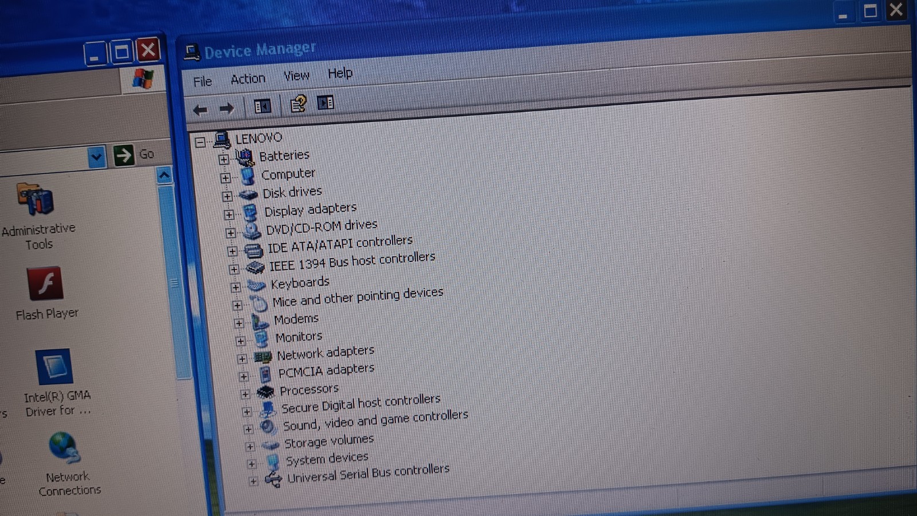The height and width of the screenshot is (516, 917).
Task: Open Flash Player in Control Panel window
Action: 46,294
